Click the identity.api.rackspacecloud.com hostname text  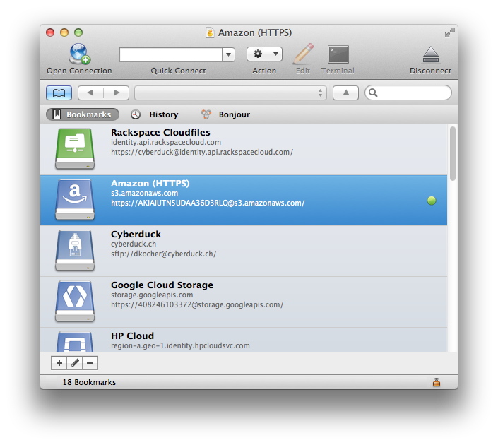coord(166,142)
